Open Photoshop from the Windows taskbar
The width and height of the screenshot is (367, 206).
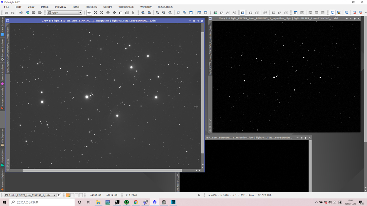point(173,202)
